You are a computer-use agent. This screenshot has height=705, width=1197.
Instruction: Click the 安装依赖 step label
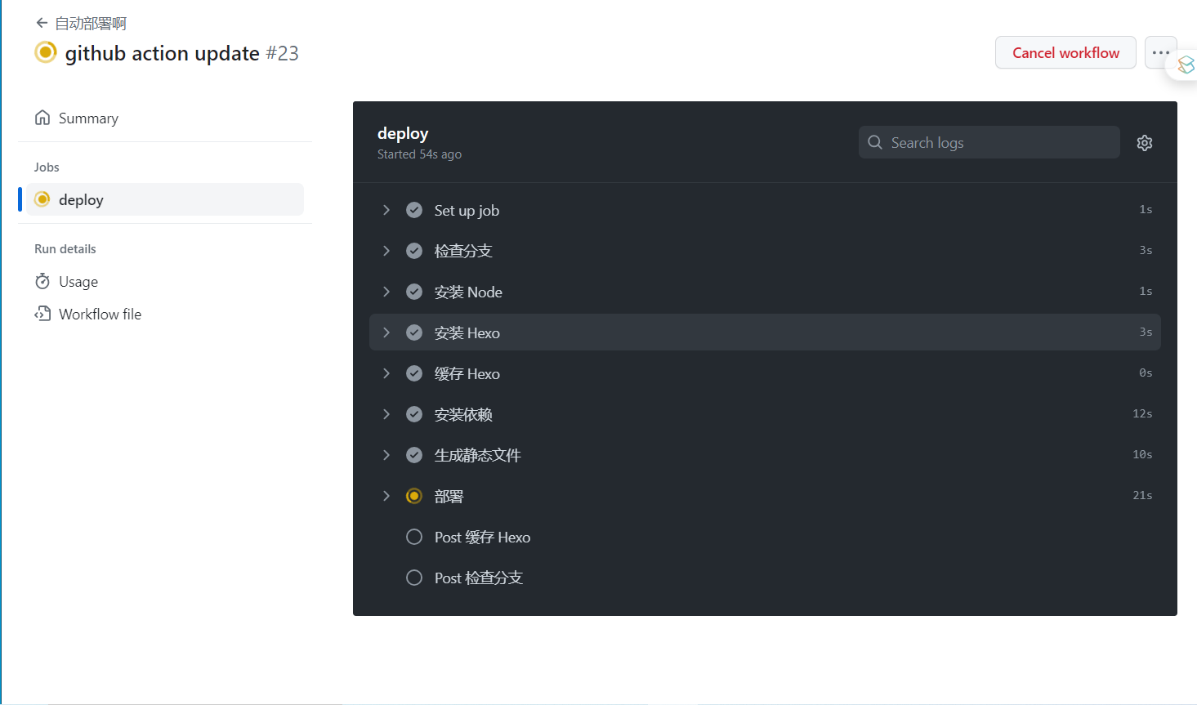click(x=463, y=415)
